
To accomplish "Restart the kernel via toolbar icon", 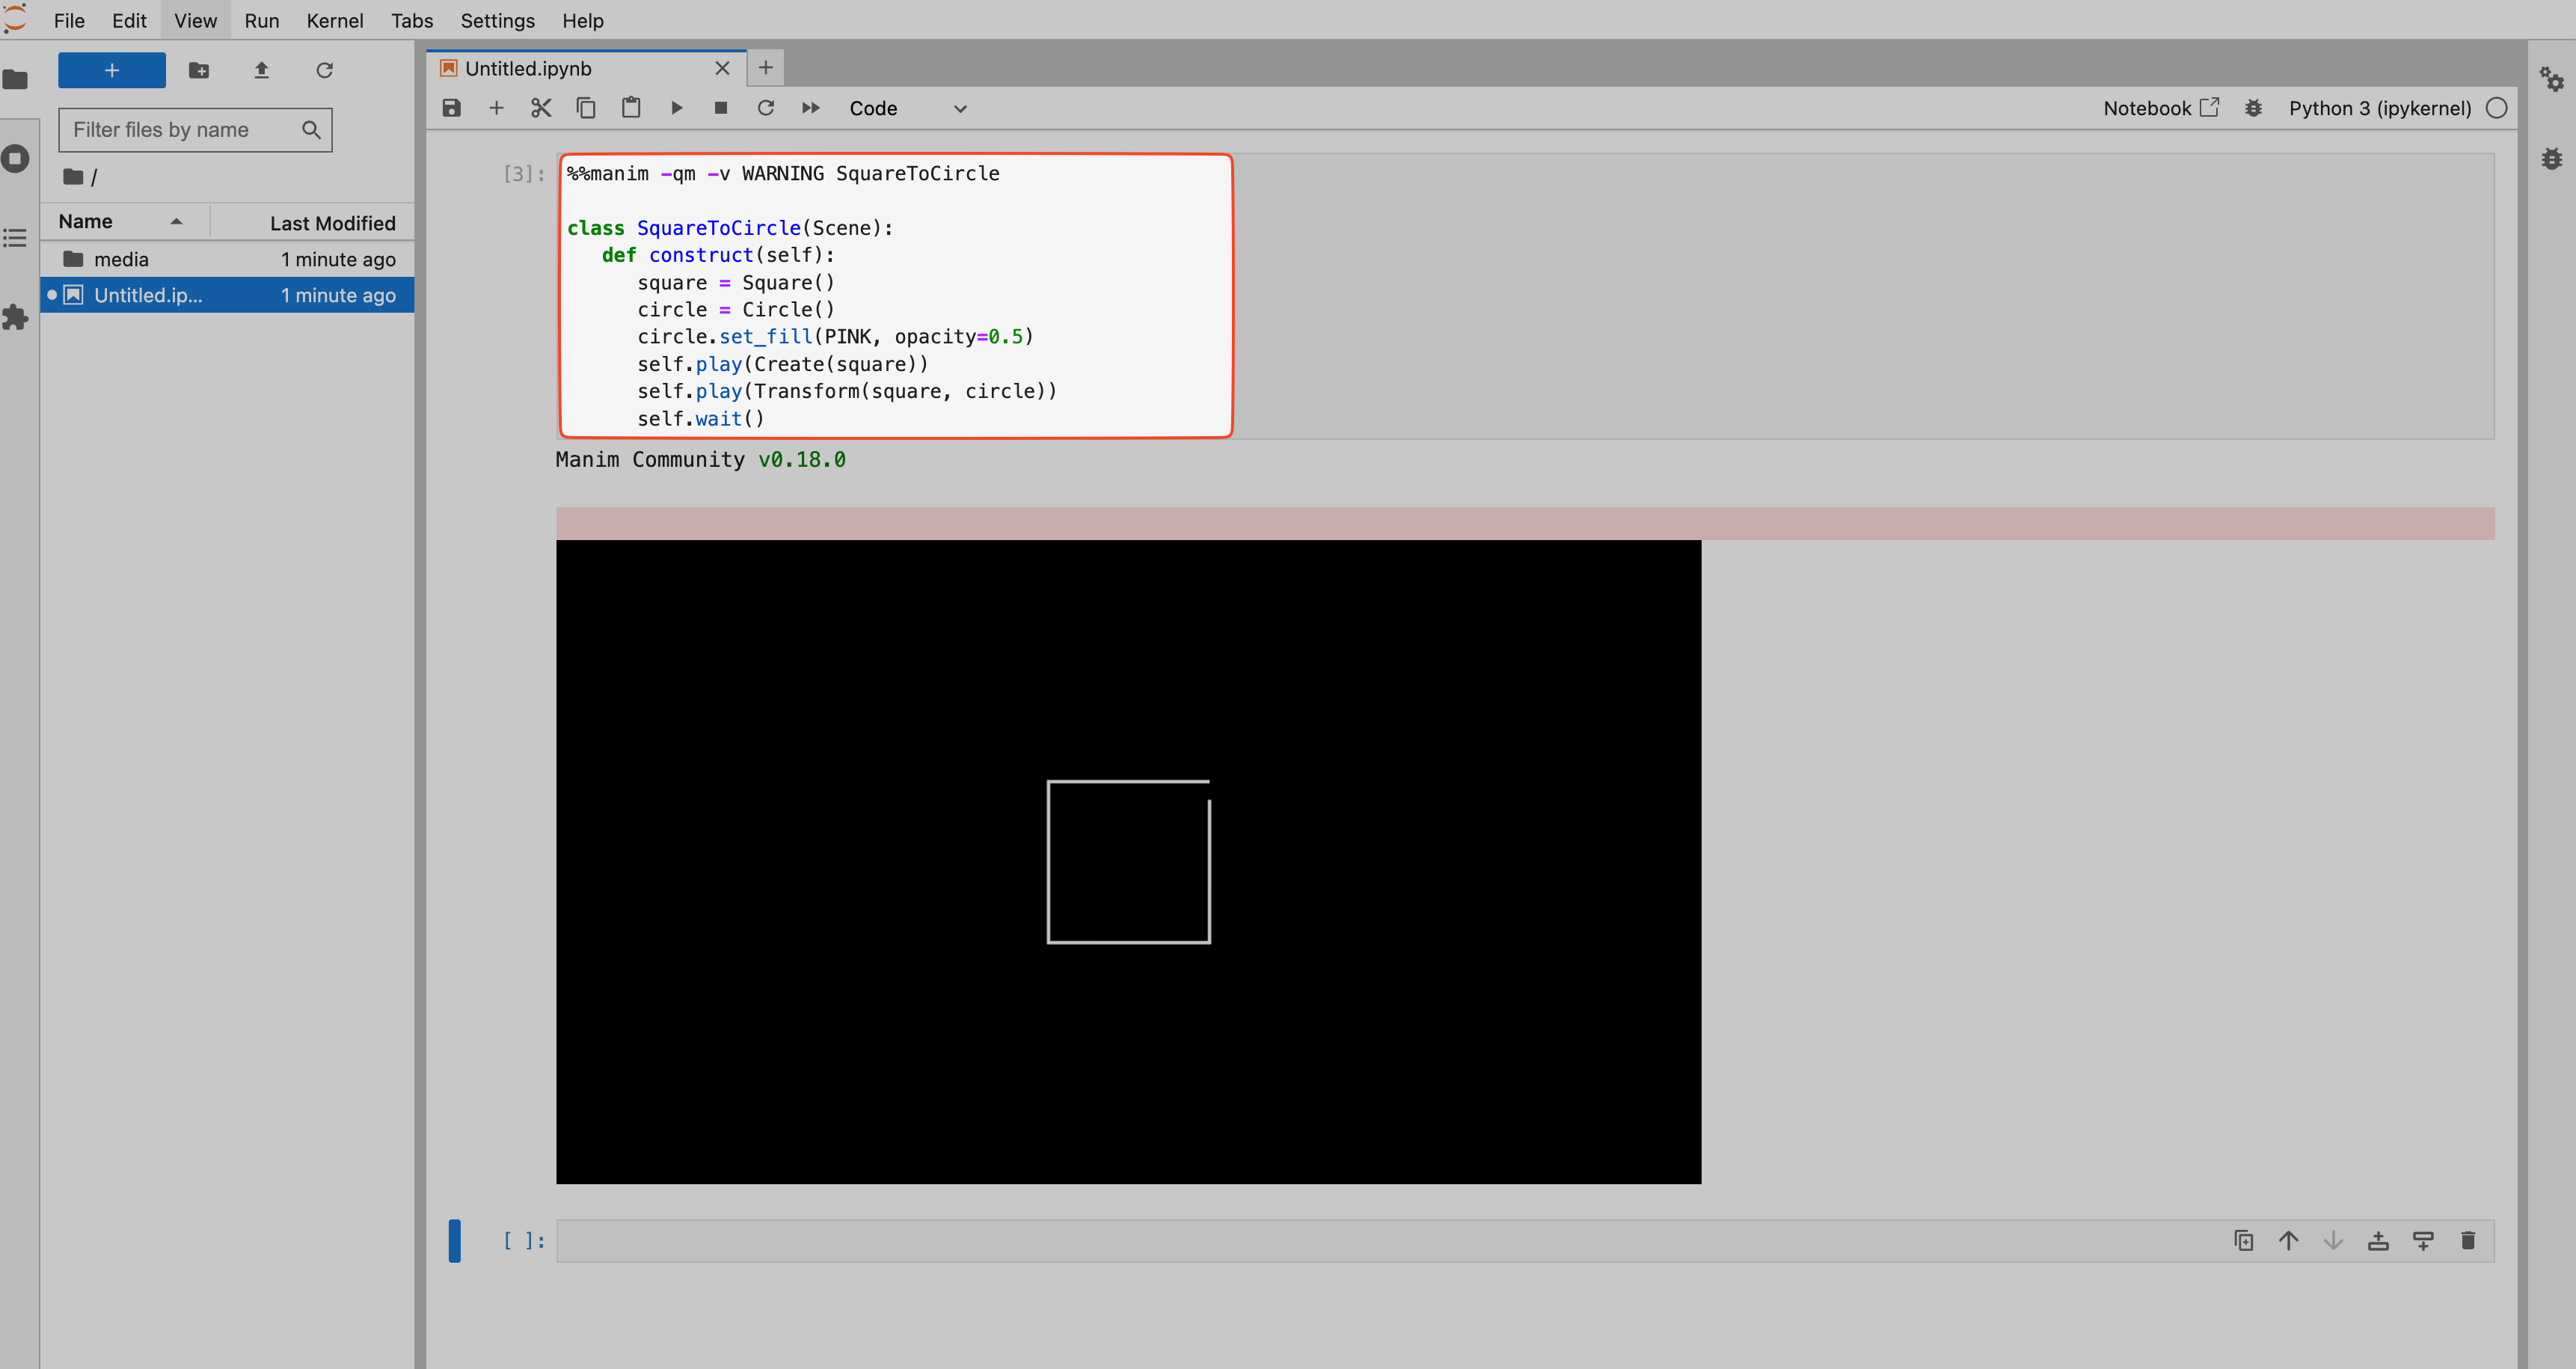I will coord(765,108).
